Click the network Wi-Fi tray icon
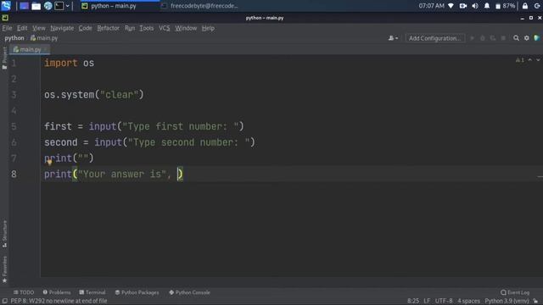The width and height of the screenshot is (543, 305). tap(451, 6)
